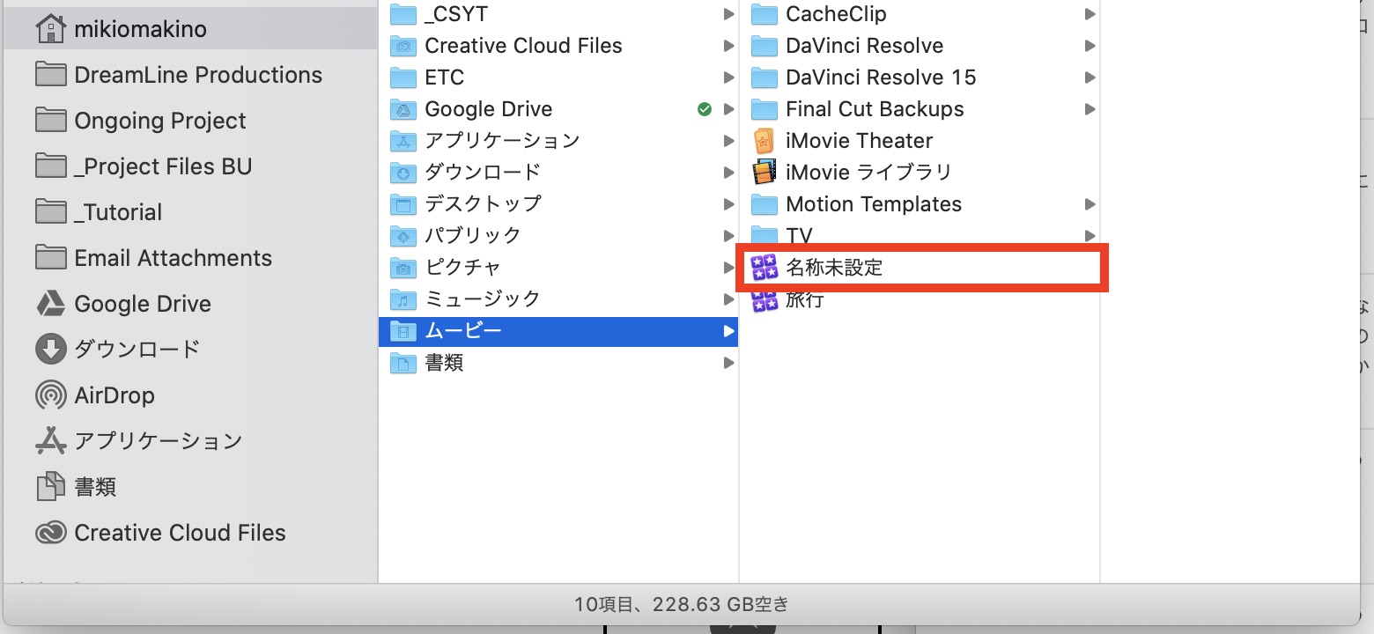The height and width of the screenshot is (634, 1374).
Task: Expand the _CSYT folder arrow
Action: (x=728, y=14)
